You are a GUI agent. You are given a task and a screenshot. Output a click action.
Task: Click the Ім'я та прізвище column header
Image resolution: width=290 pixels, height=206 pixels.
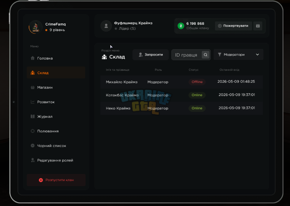(x=118, y=70)
